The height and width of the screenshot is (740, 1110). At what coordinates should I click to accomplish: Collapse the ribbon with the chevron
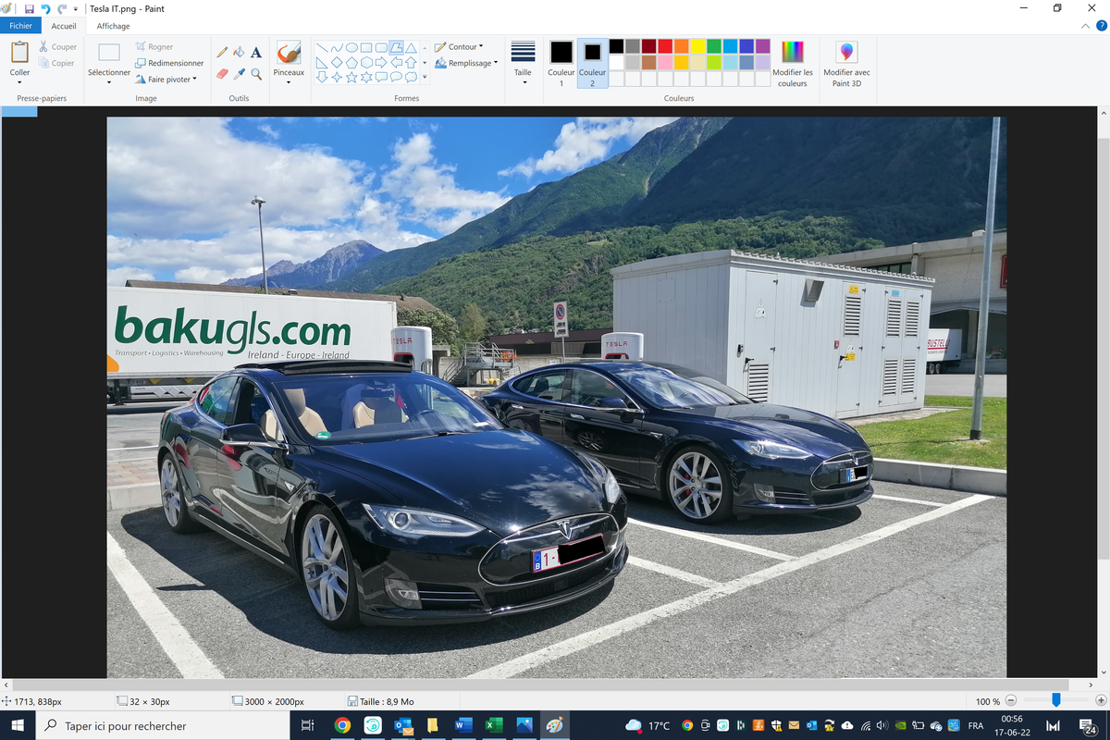(x=1088, y=26)
